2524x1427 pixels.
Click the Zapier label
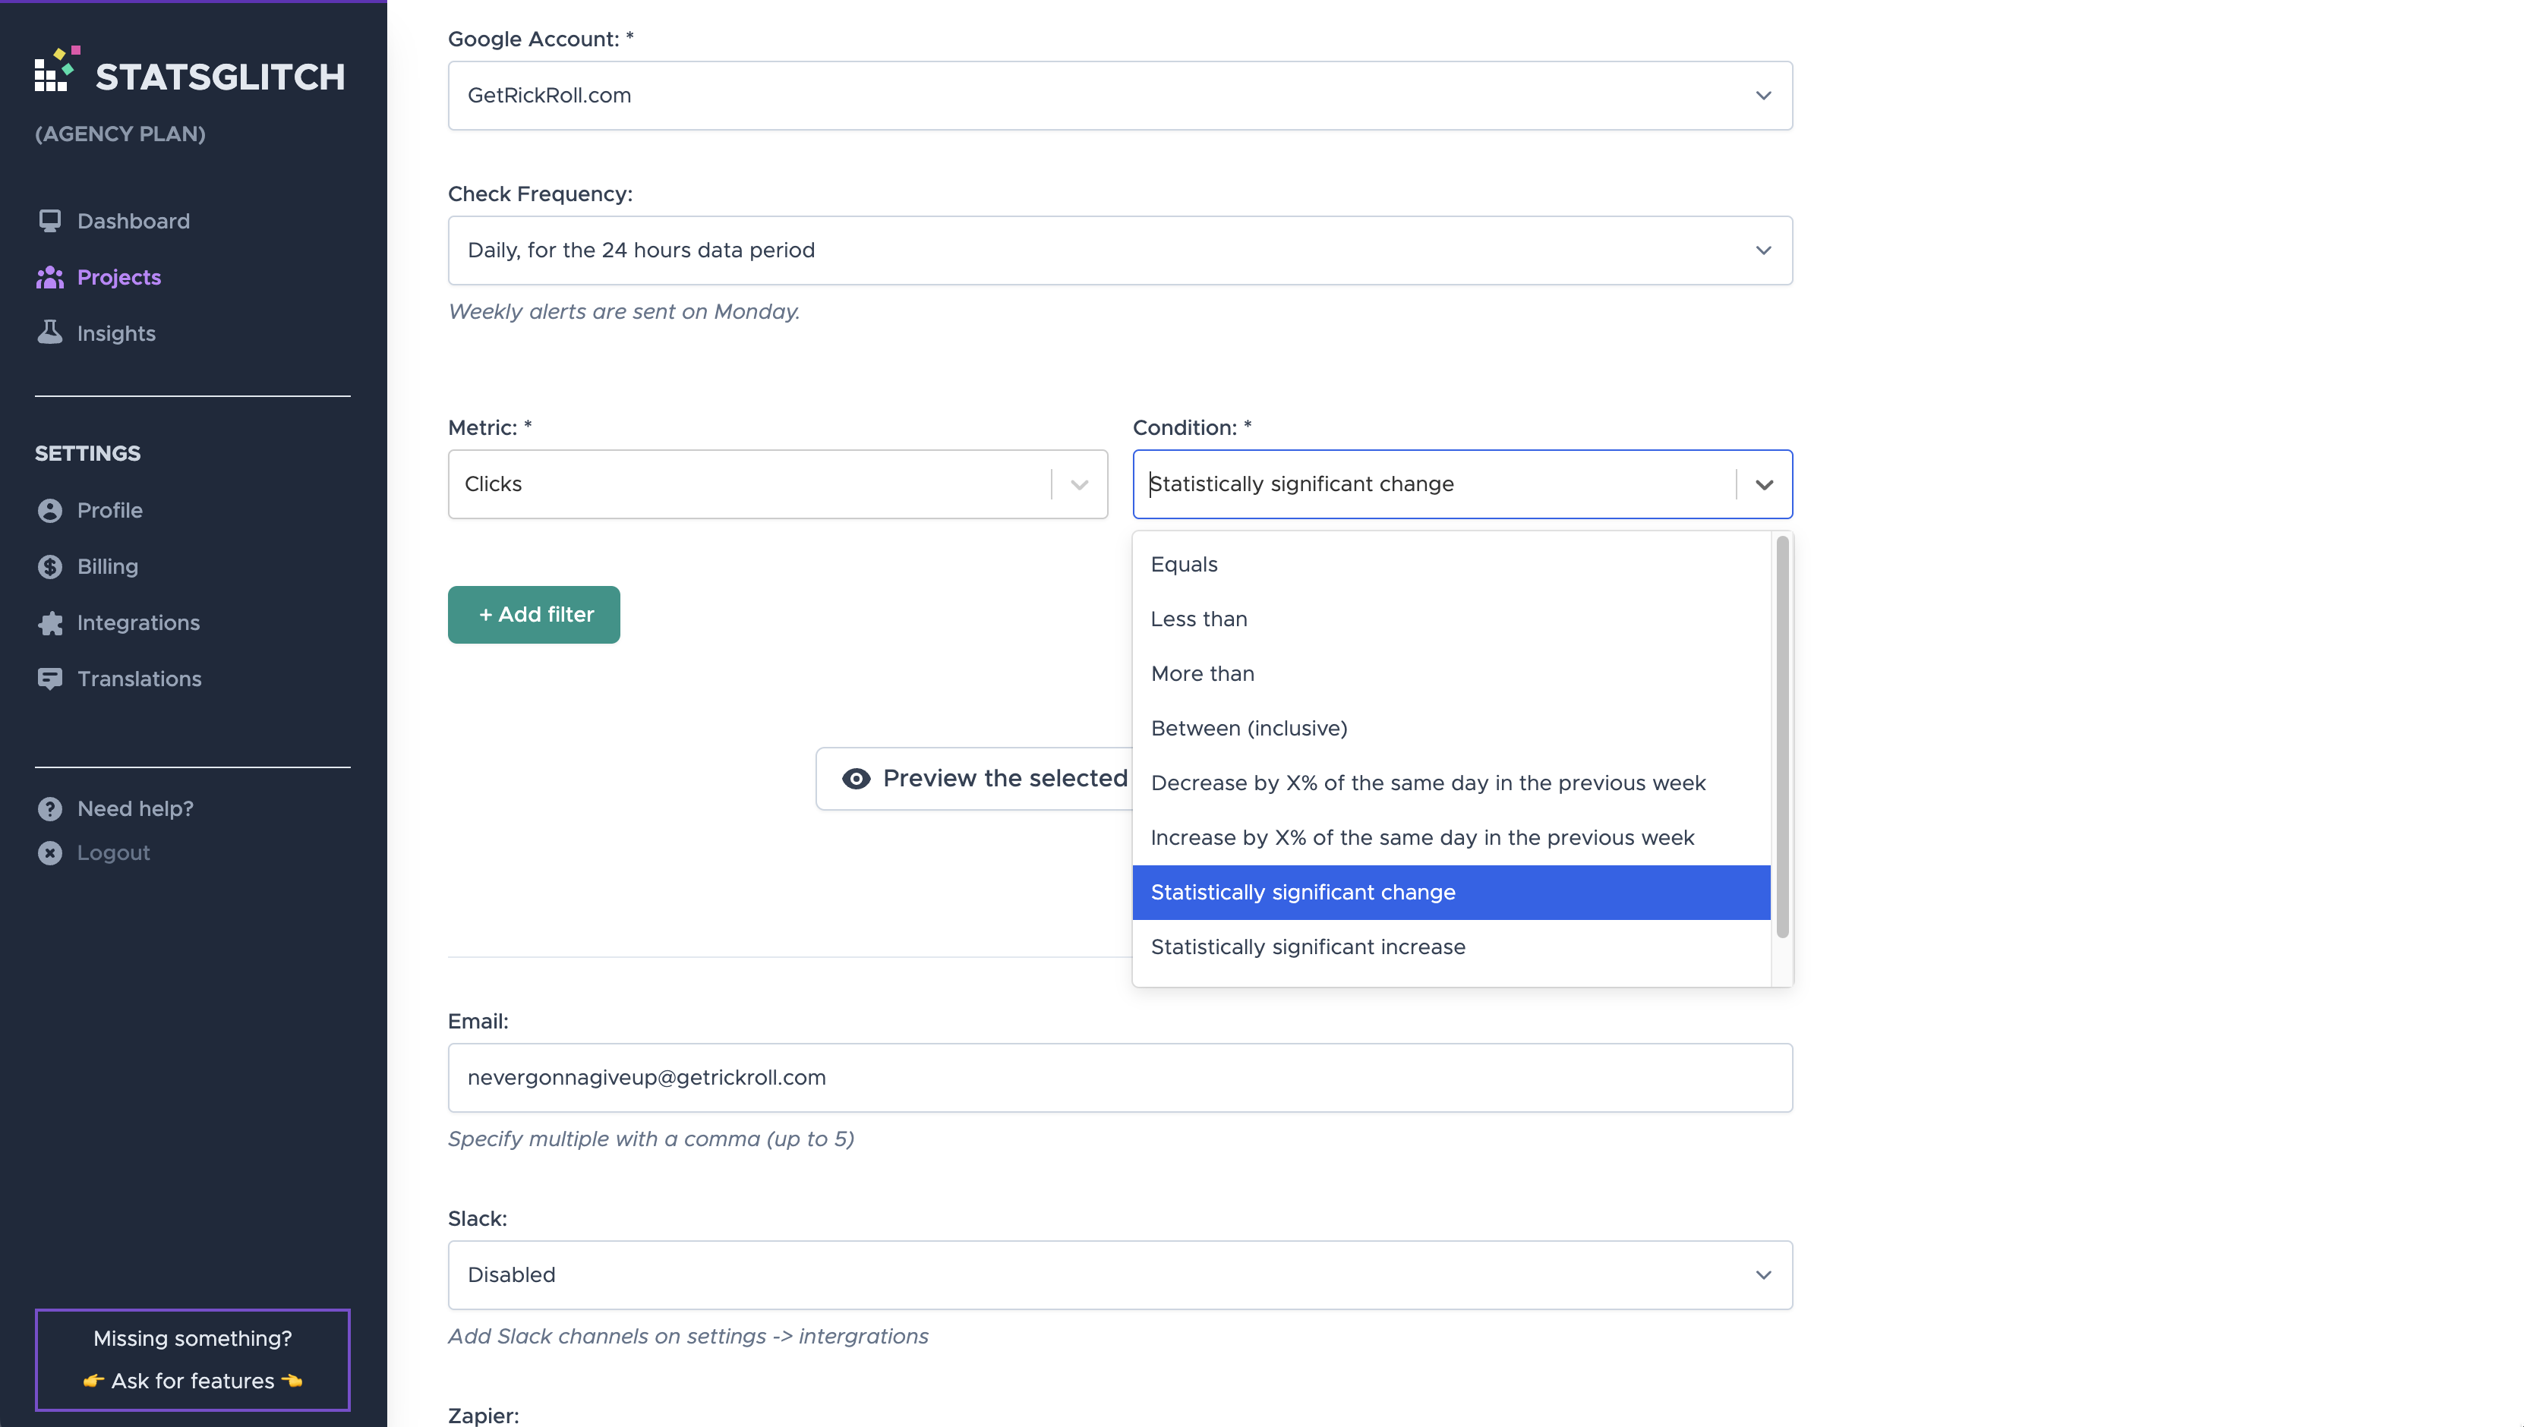tap(483, 1416)
